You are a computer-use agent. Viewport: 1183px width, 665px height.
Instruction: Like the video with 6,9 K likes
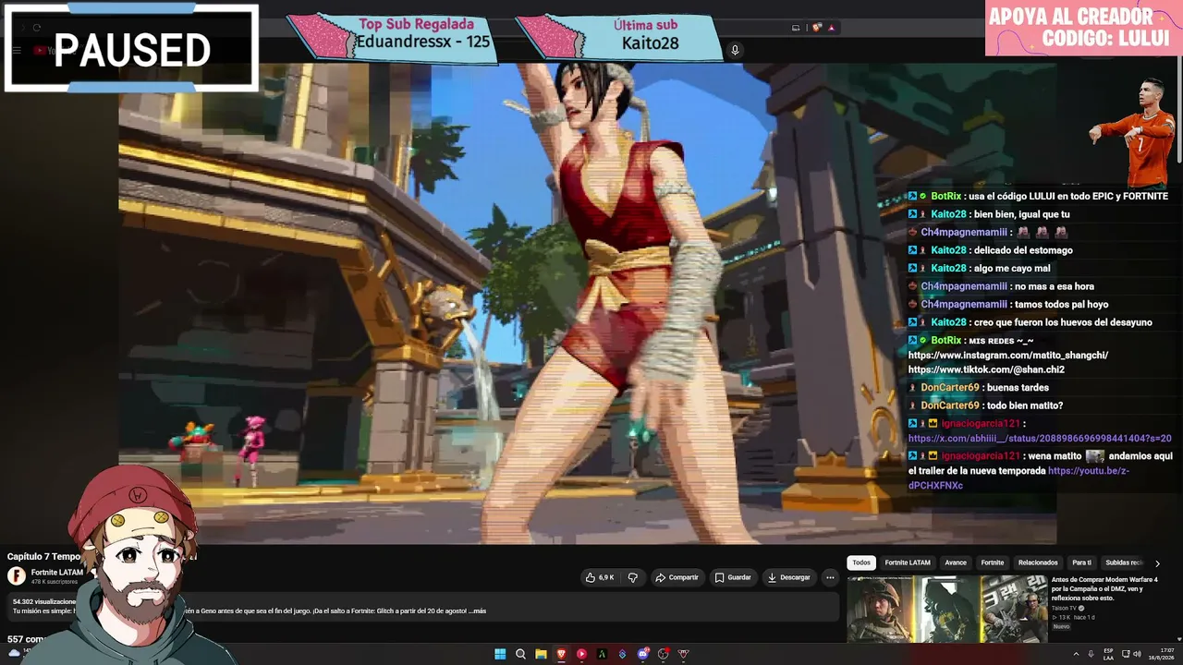click(600, 577)
